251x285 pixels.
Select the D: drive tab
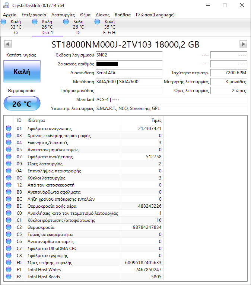[x=79, y=27]
